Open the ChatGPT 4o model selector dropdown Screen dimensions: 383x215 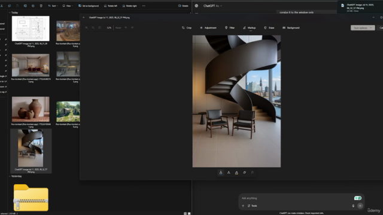tap(213, 6)
